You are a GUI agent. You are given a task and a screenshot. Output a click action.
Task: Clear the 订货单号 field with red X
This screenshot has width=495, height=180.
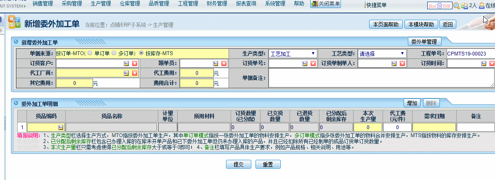point(313,64)
